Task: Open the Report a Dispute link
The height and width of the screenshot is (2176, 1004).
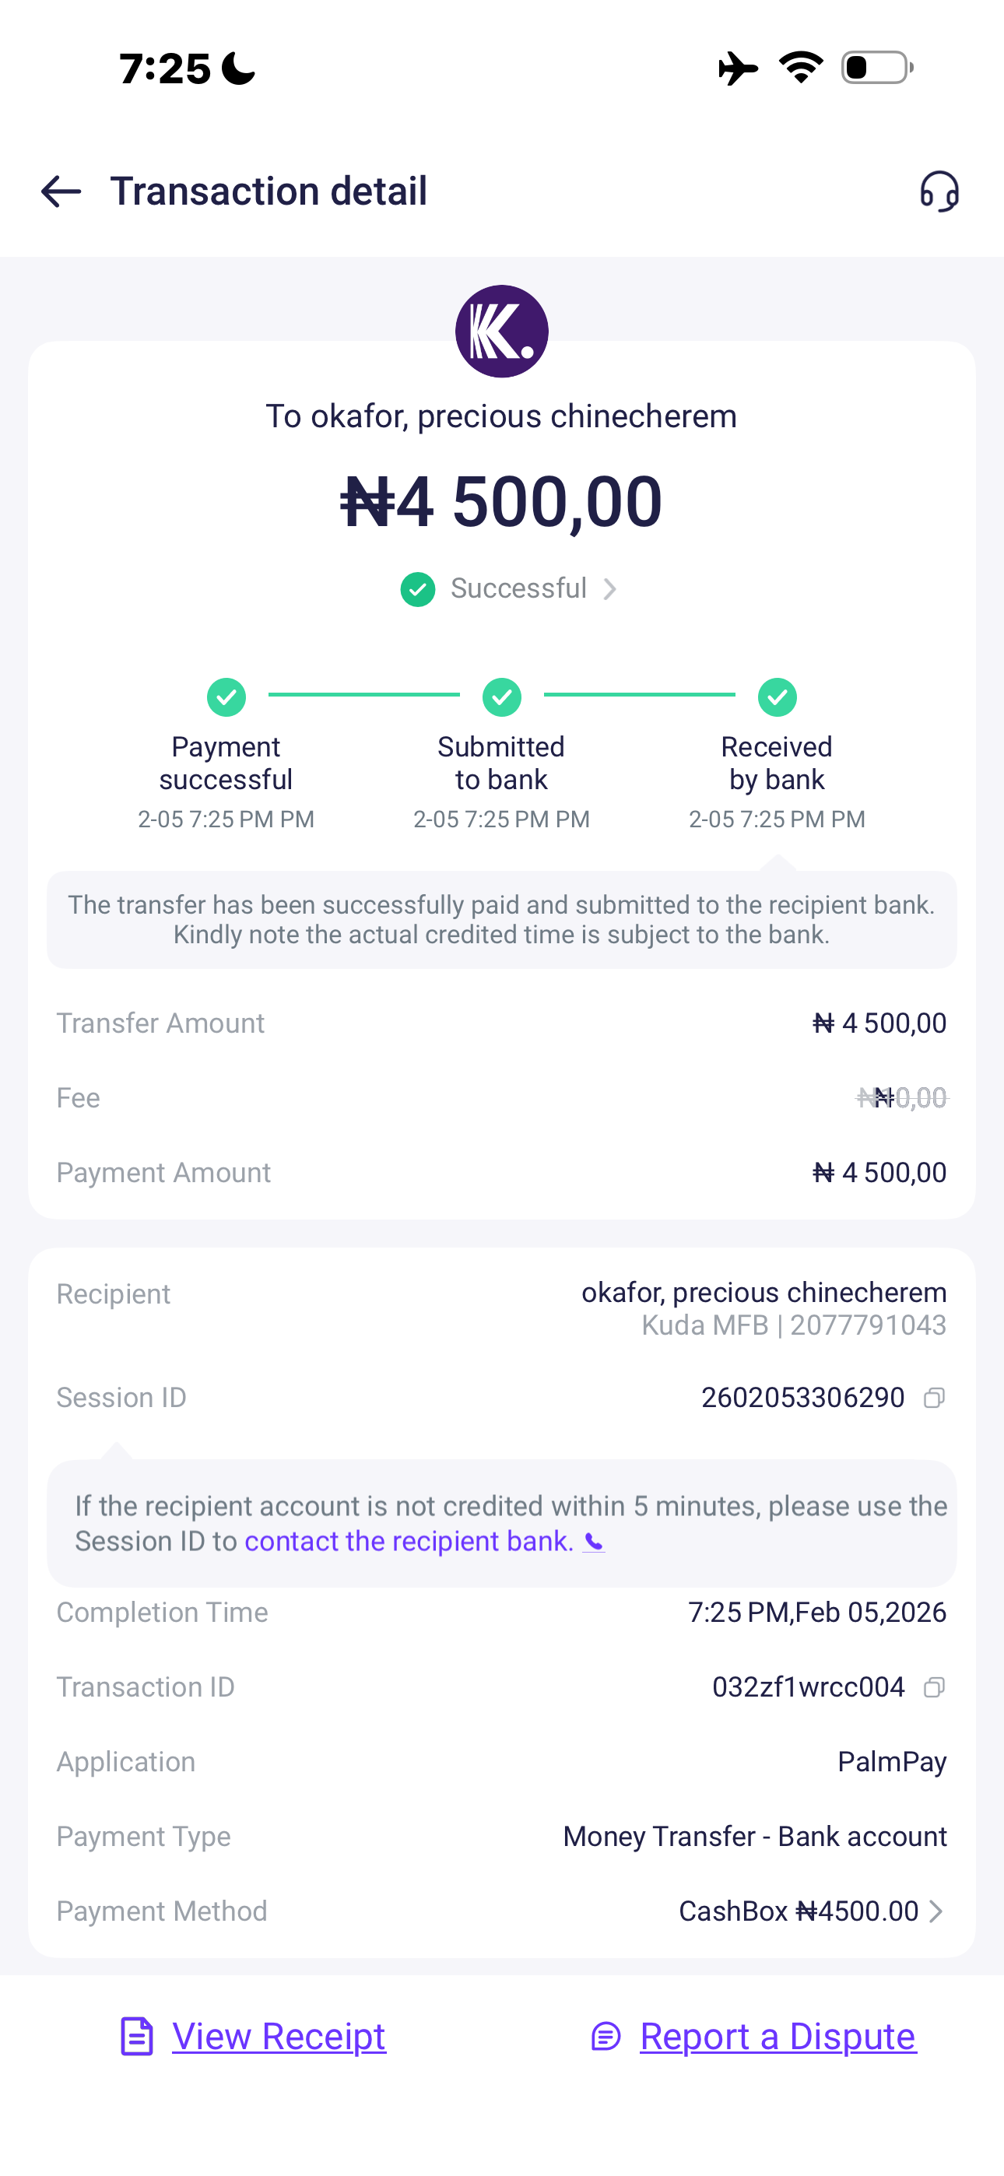Action: pyautogui.click(x=778, y=2036)
